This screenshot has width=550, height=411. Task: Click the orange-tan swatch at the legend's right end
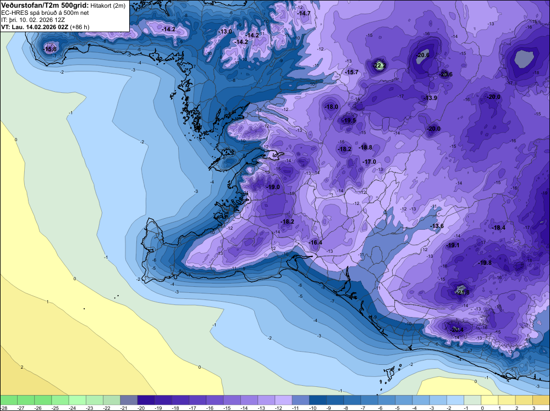coord(541,400)
